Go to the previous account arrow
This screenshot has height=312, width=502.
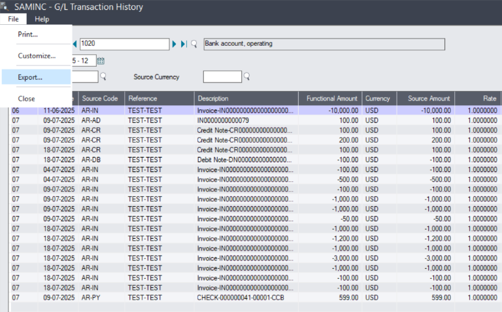click(75, 44)
